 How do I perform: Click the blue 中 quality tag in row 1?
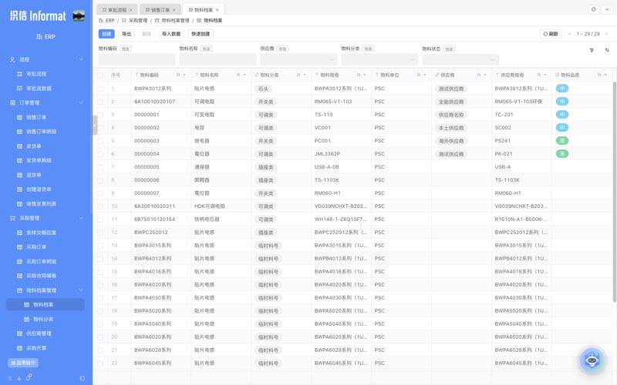click(x=562, y=89)
